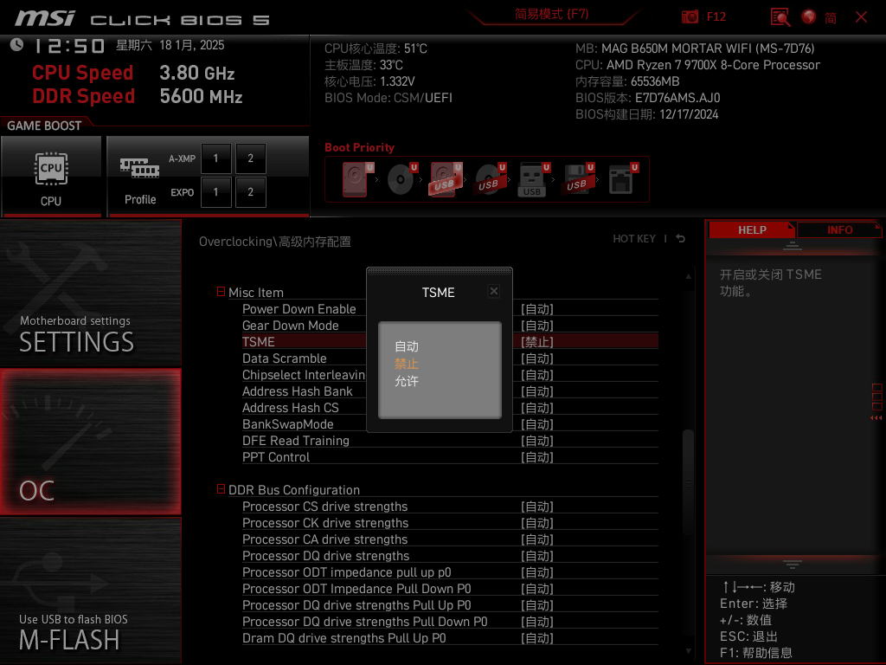The height and width of the screenshot is (665, 886).
Task: Select the Address Hash CS setting
Action: coord(291,408)
